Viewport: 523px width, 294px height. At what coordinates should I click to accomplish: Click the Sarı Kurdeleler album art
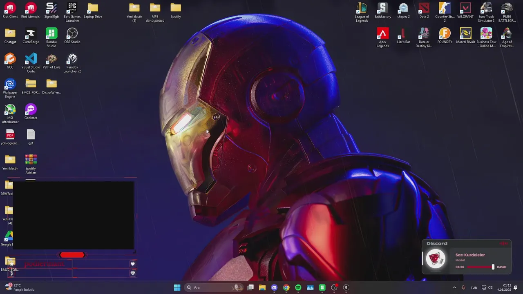(x=436, y=259)
